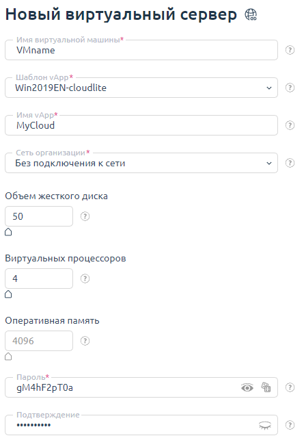The image size is (304, 438).
Task: Open help icon for Пароль field
Action: click(290, 387)
